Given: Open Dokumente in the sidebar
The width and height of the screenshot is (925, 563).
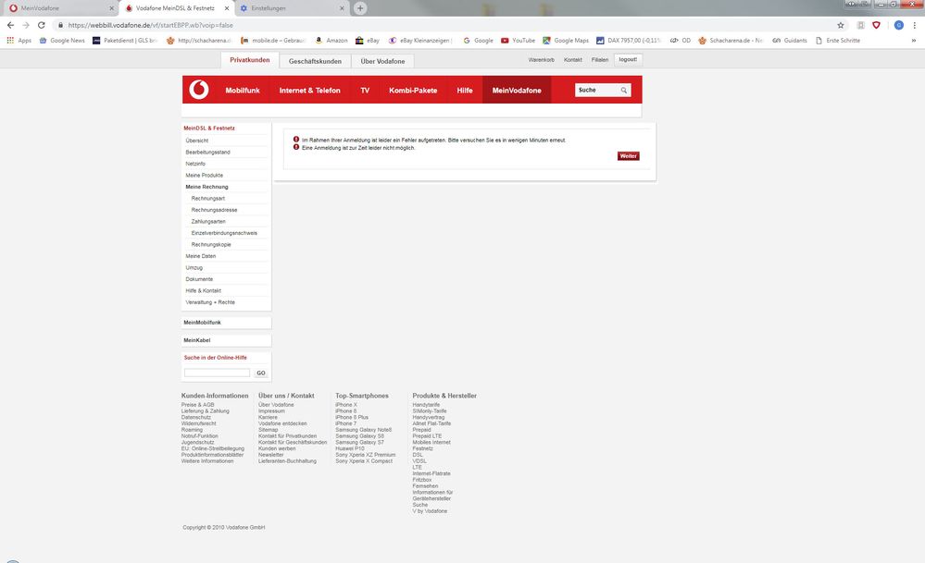Looking at the screenshot, I should 199,279.
